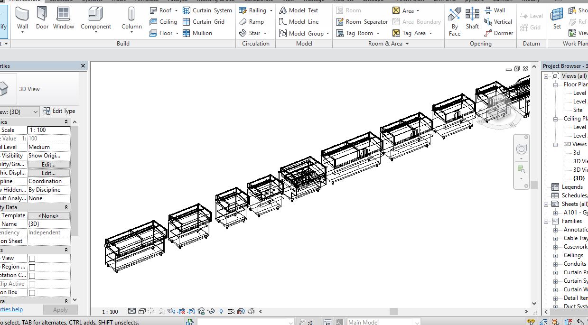The width and height of the screenshot is (588, 325).
Task: Click Edit button for Graphic Display Options
Action: click(48, 173)
